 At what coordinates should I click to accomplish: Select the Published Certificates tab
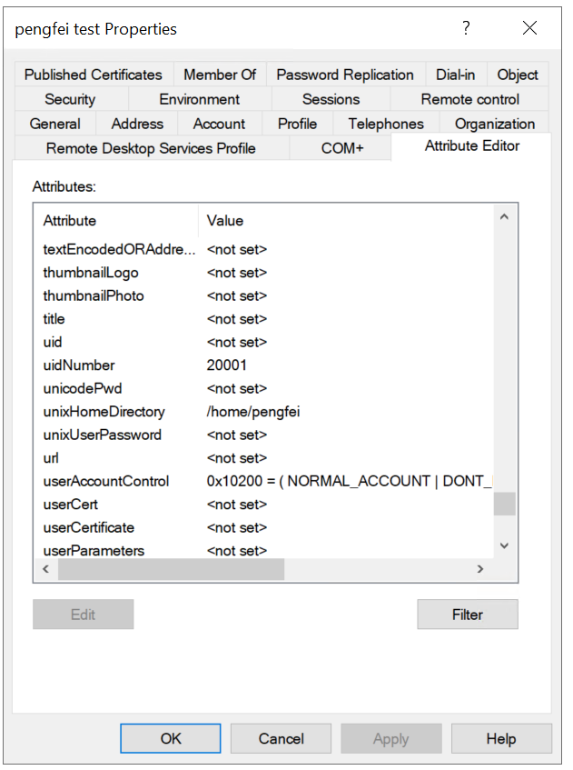(94, 75)
